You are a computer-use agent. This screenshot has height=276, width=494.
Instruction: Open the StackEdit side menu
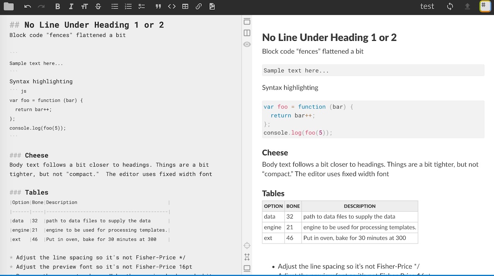point(485,6)
